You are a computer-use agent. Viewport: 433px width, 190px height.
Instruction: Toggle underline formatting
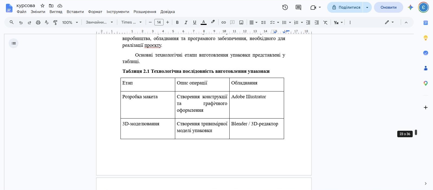[x=195, y=22]
